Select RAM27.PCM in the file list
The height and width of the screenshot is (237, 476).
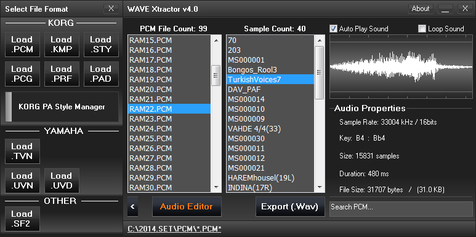pos(169,158)
